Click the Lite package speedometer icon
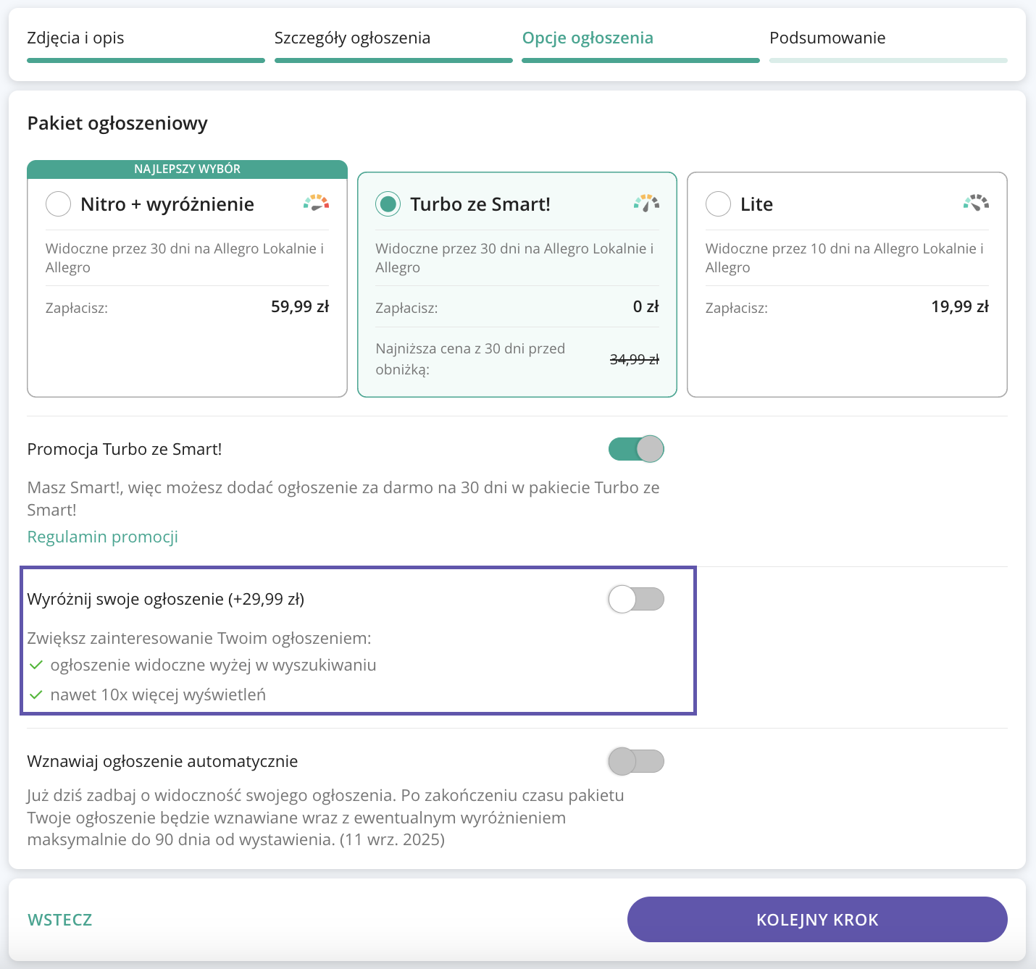1036x969 pixels. tap(976, 203)
